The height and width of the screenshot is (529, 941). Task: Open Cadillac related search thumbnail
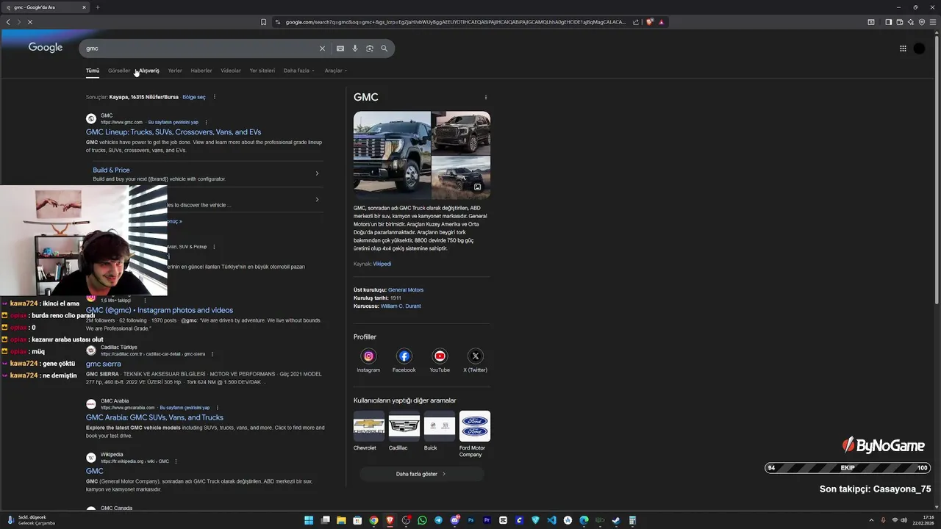(404, 426)
